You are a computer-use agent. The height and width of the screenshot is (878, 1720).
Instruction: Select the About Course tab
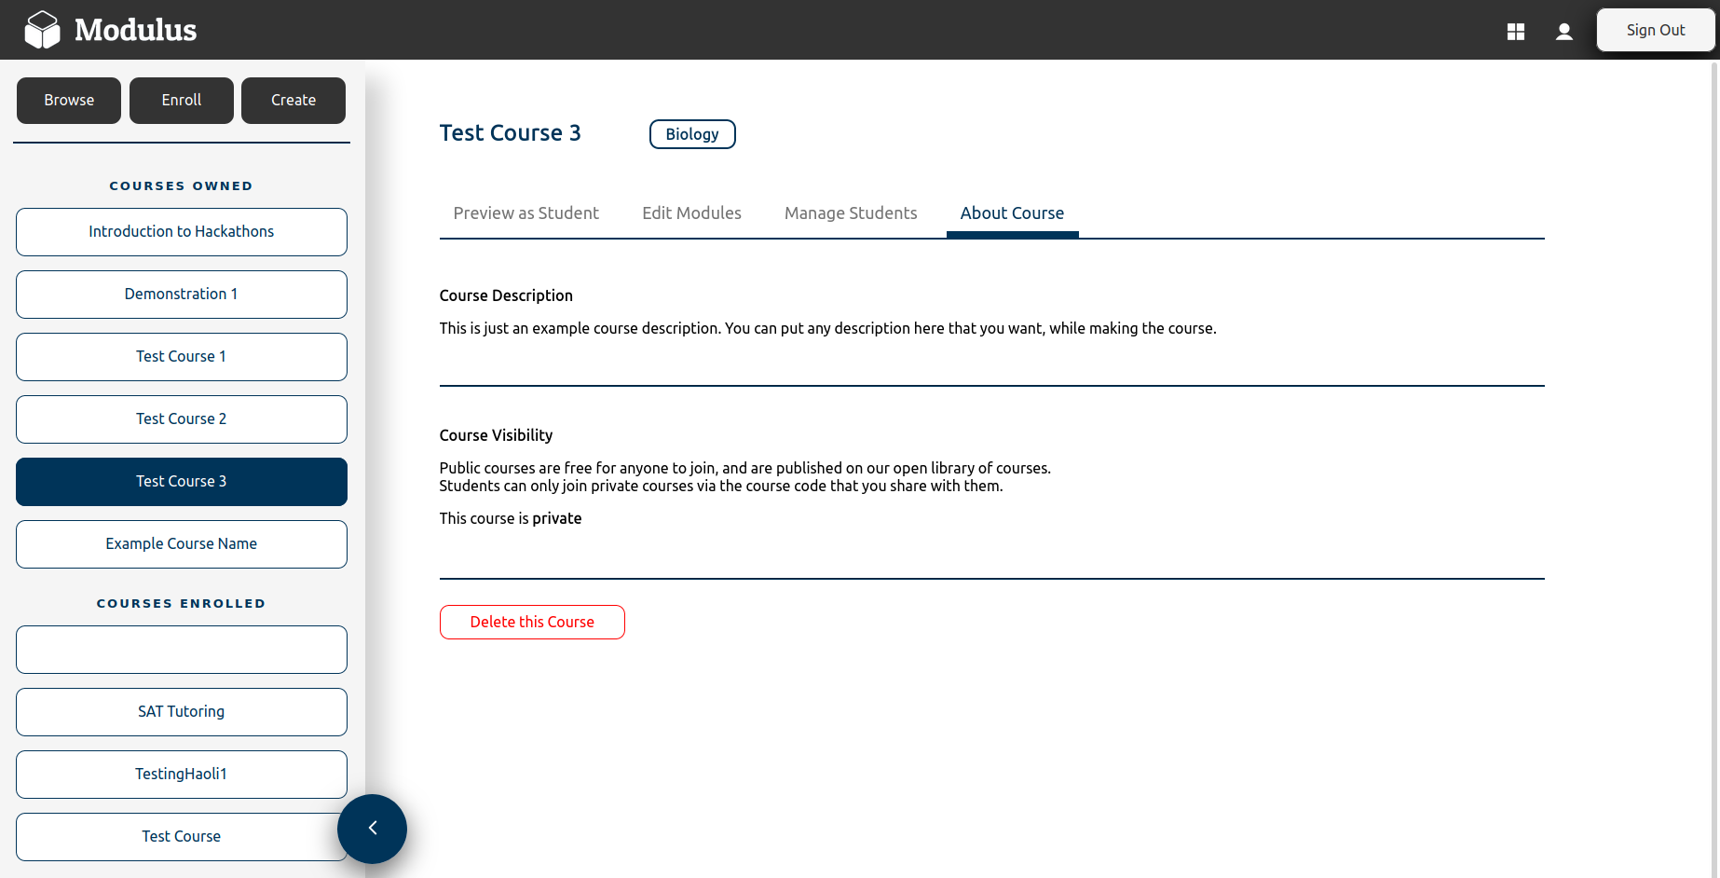(x=1012, y=213)
